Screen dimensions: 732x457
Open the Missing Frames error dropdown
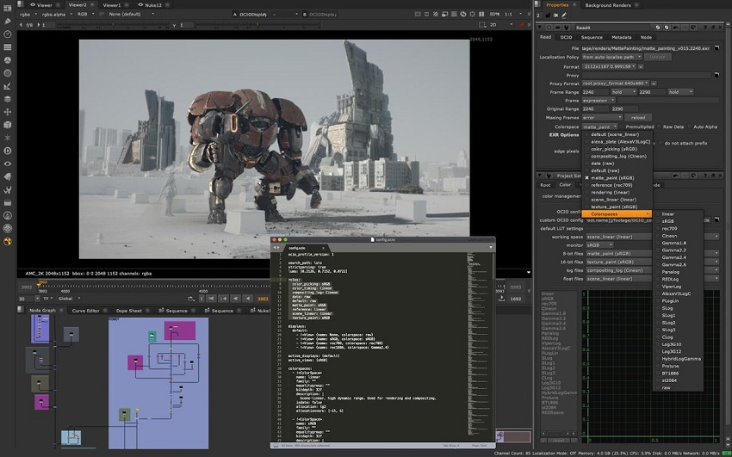point(602,118)
